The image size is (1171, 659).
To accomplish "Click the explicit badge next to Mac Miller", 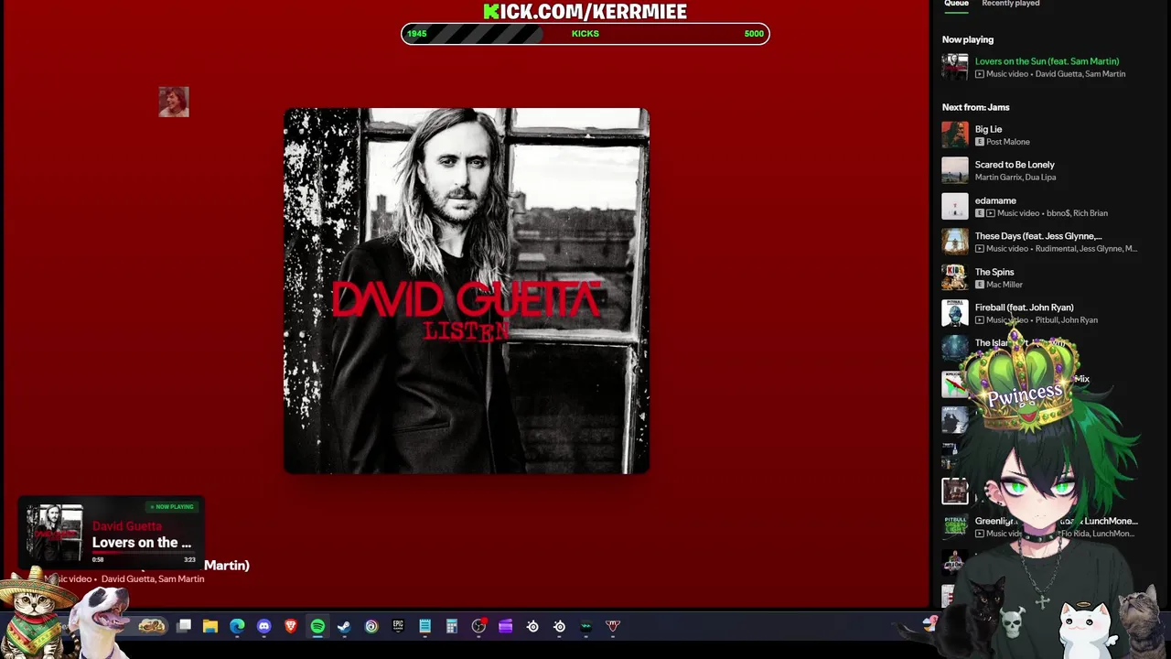I will pyautogui.click(x=980, y=285).
